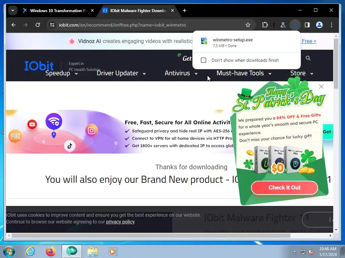Click the PUBG icon in VPN banner
The height and width of the screenshot is (258, 345).
click(15, 136)
